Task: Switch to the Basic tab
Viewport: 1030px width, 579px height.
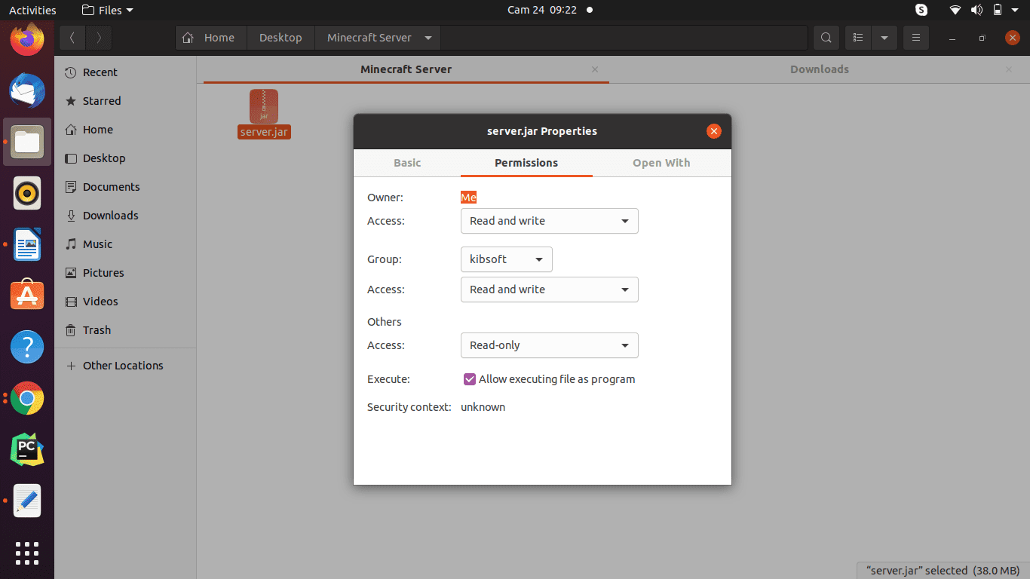Action: 407,163
